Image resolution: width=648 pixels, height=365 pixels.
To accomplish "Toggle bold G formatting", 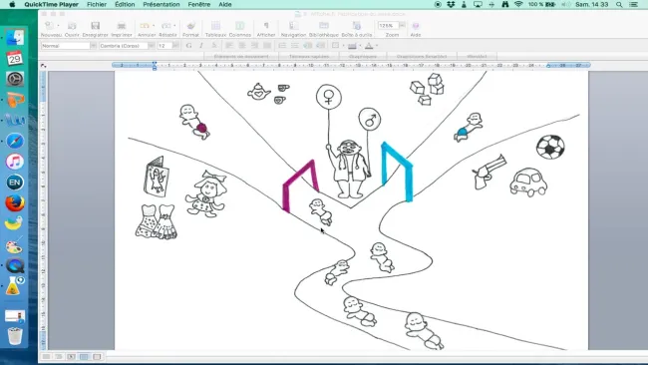I will 188,46.
